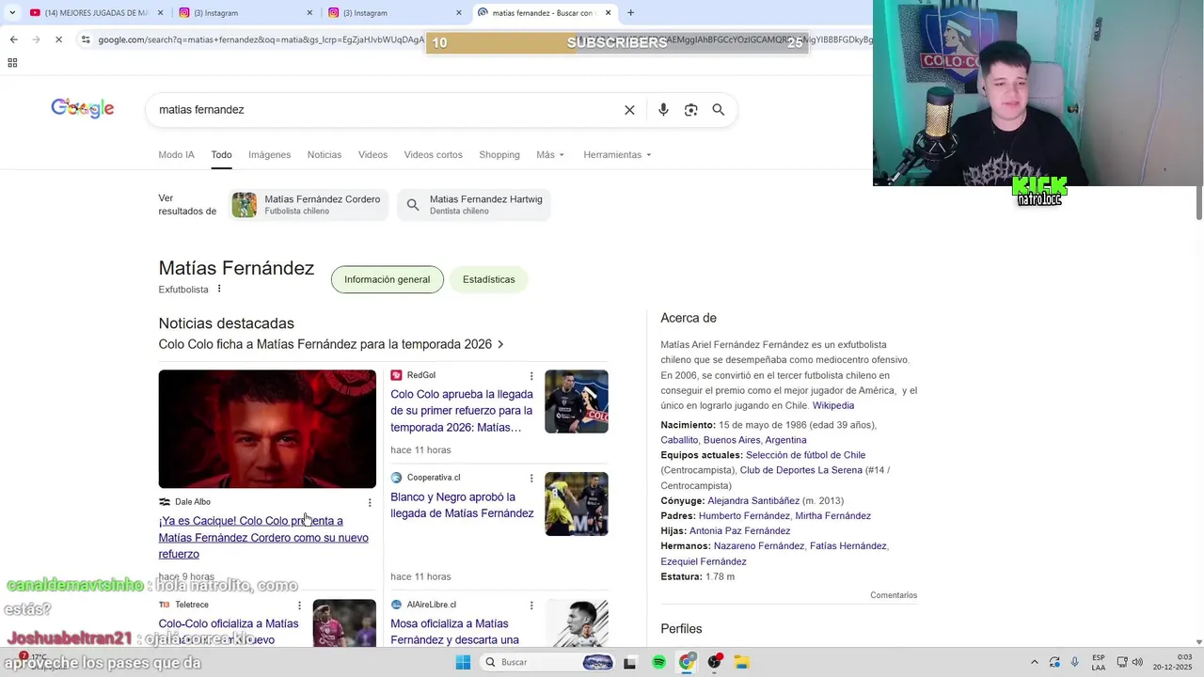The image size is (1204, 677).
Task: Open Humberto Fernández link
Action: click(x=744, y=515)
